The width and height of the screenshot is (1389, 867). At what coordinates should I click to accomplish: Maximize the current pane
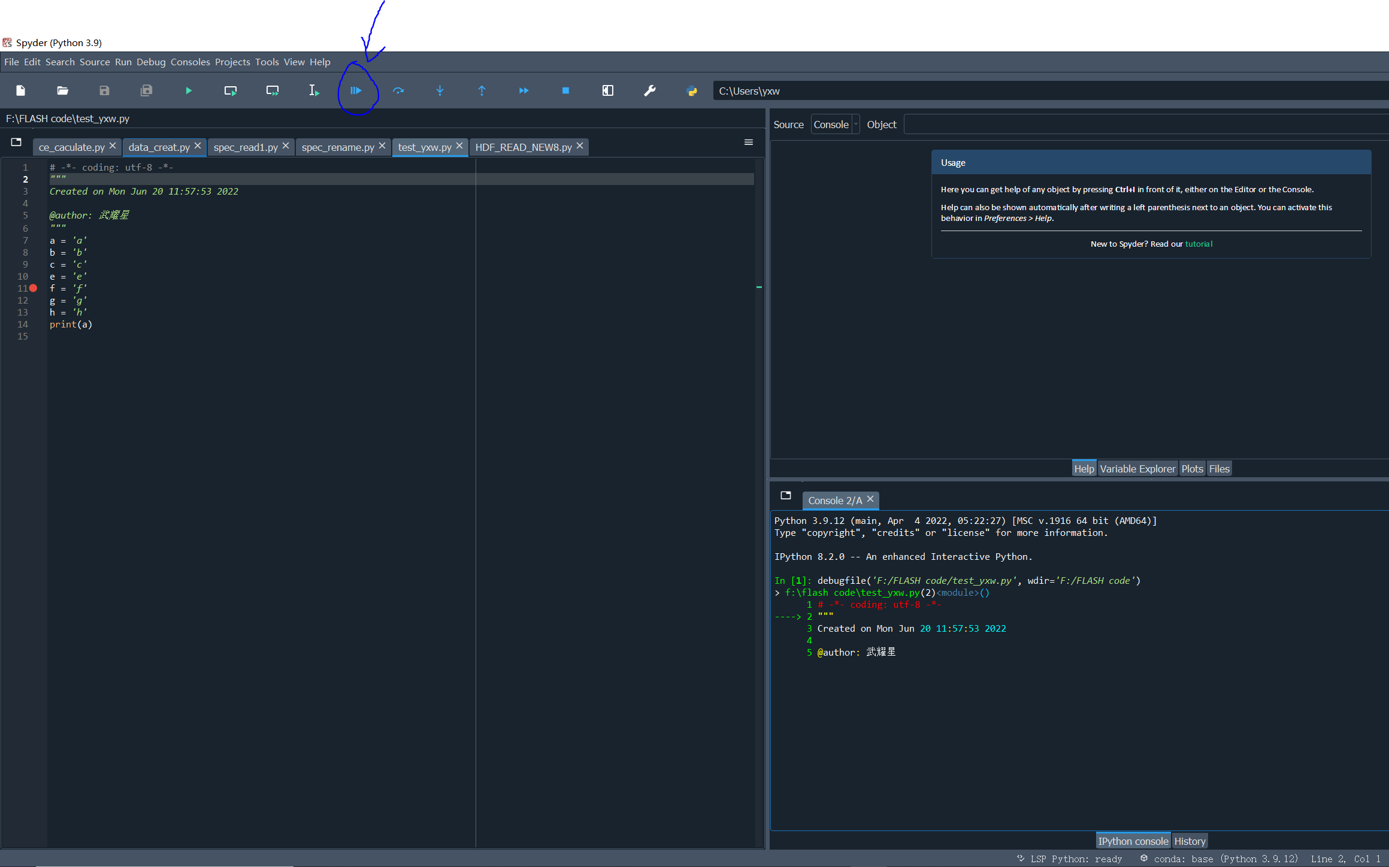coord(607,90)
